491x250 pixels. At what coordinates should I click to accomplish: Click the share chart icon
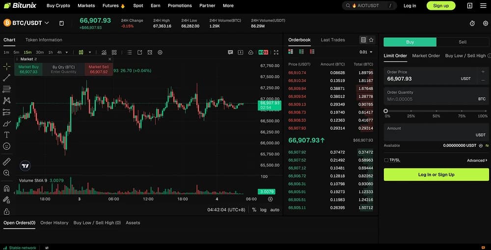[x=139, y=53]
